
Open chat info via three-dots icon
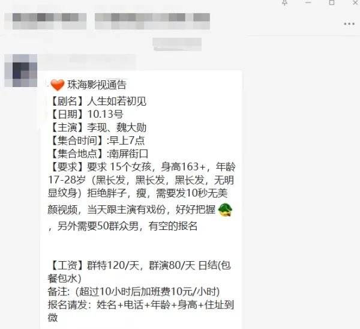pos(349,24)
